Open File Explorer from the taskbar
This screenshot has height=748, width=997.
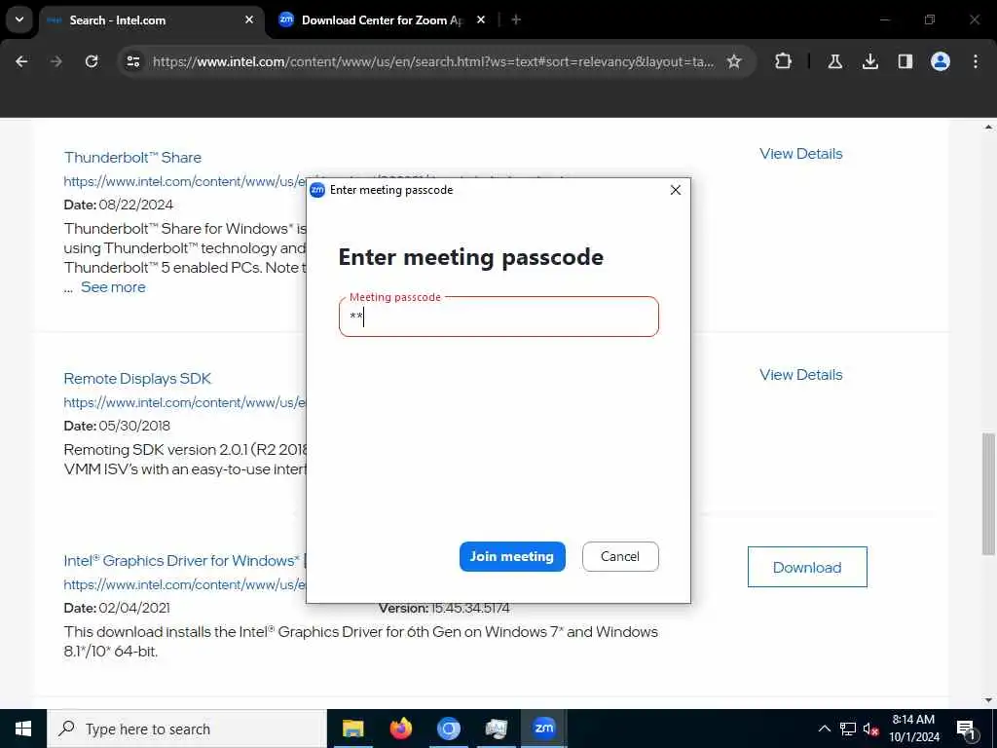[352, 729]
